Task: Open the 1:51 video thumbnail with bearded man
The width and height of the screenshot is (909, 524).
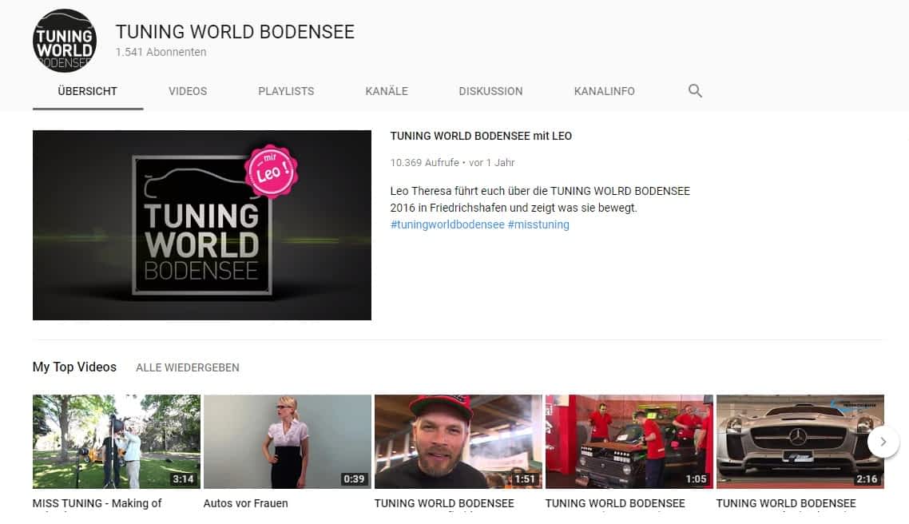Action: point(458,442)
